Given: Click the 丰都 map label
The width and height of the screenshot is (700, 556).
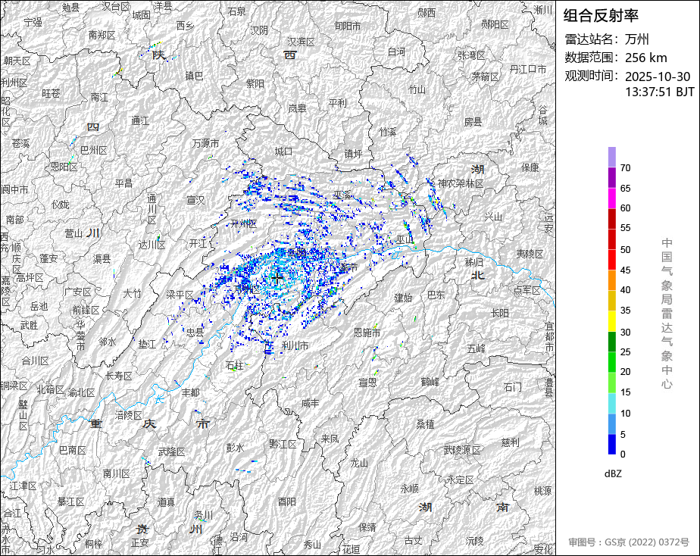Looking at the screenshot, I should [191, 392].
